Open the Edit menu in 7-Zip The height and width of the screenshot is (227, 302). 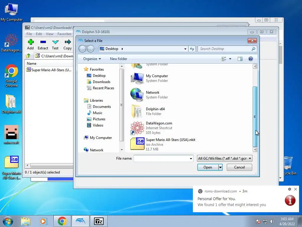click(x=39, y=34)
